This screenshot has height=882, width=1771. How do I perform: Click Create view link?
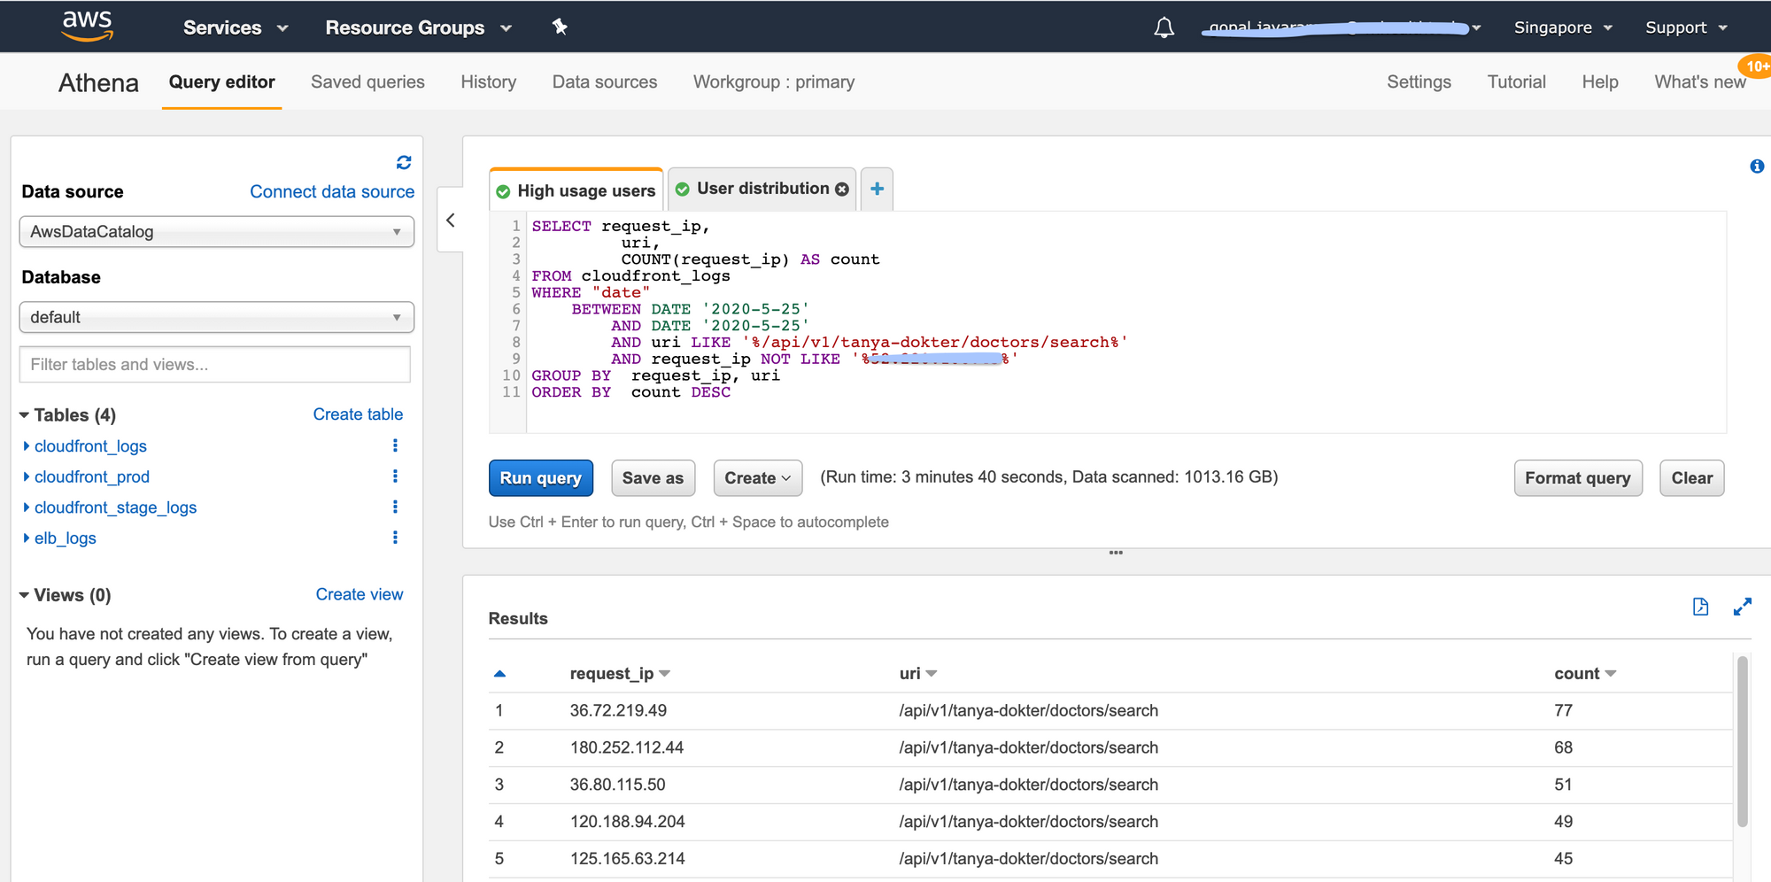[x=360, y=595]
